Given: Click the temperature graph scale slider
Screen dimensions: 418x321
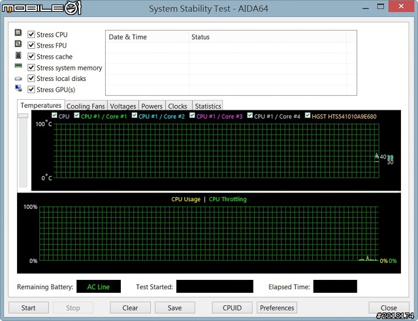Looking at the screenshot, I should pyautogui.click(x=23, y=116).
